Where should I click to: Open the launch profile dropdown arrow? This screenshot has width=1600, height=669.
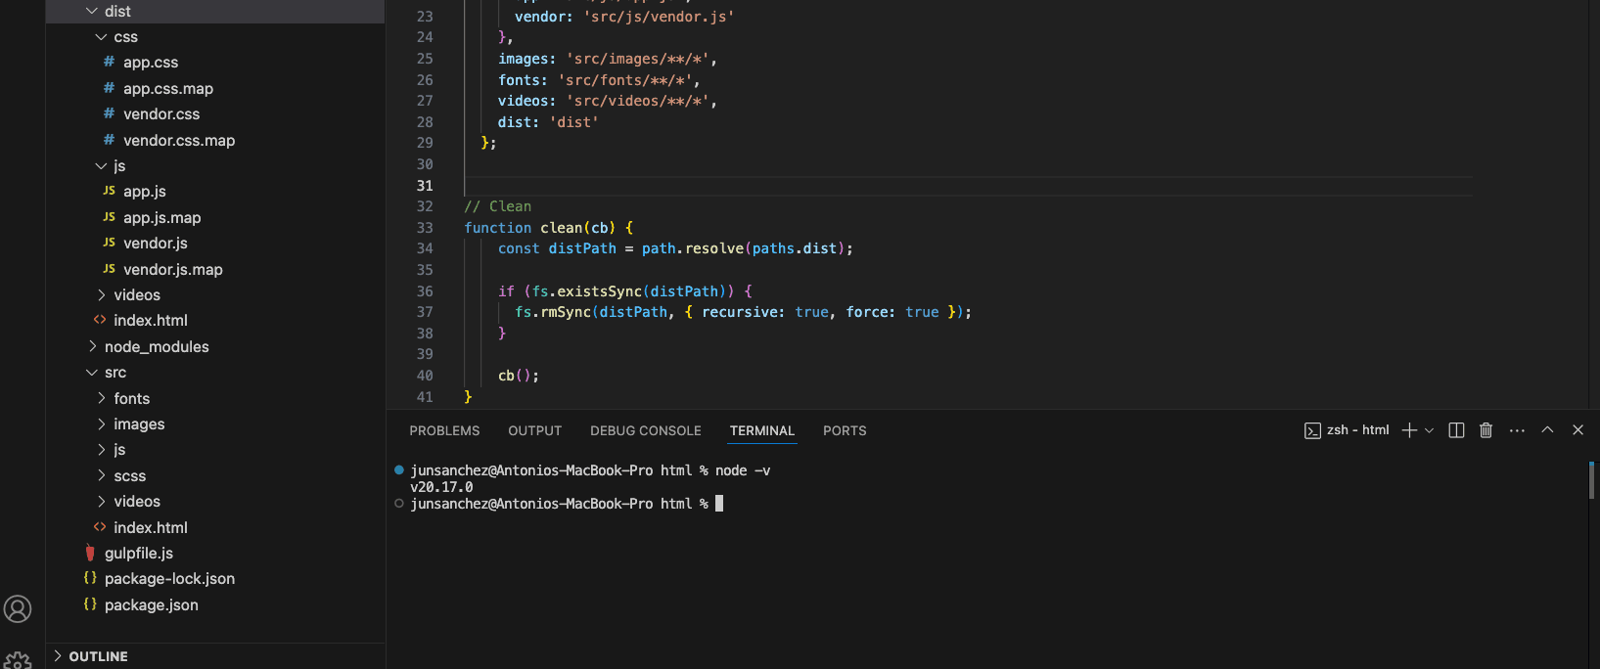(1430, 430)
